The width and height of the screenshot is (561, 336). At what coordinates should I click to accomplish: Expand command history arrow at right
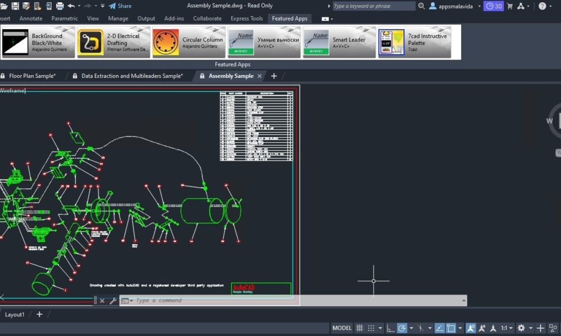point(464,300)
